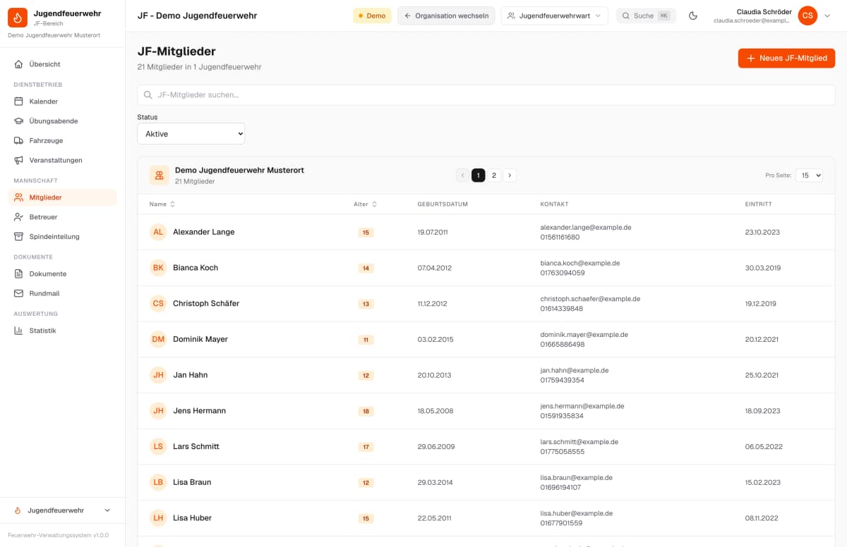Open the Status filter dropdown
The width and height of the screenshot is (847, 547).
click(x=191, y=134)
